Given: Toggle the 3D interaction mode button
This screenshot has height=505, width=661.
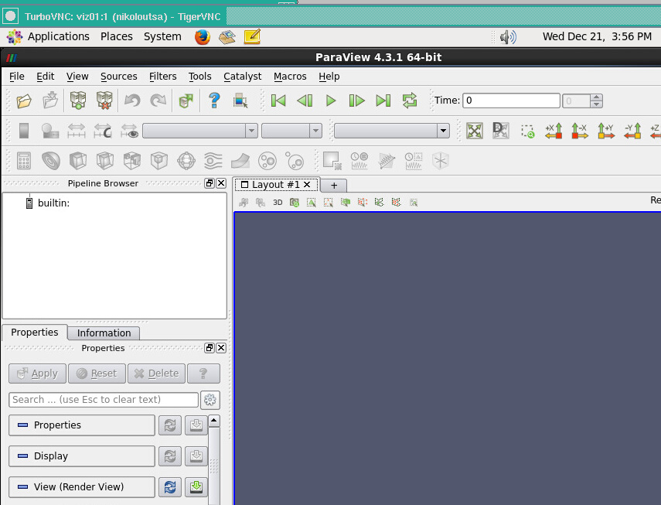Looking at the screenshot, I should [x=278, y=203].
